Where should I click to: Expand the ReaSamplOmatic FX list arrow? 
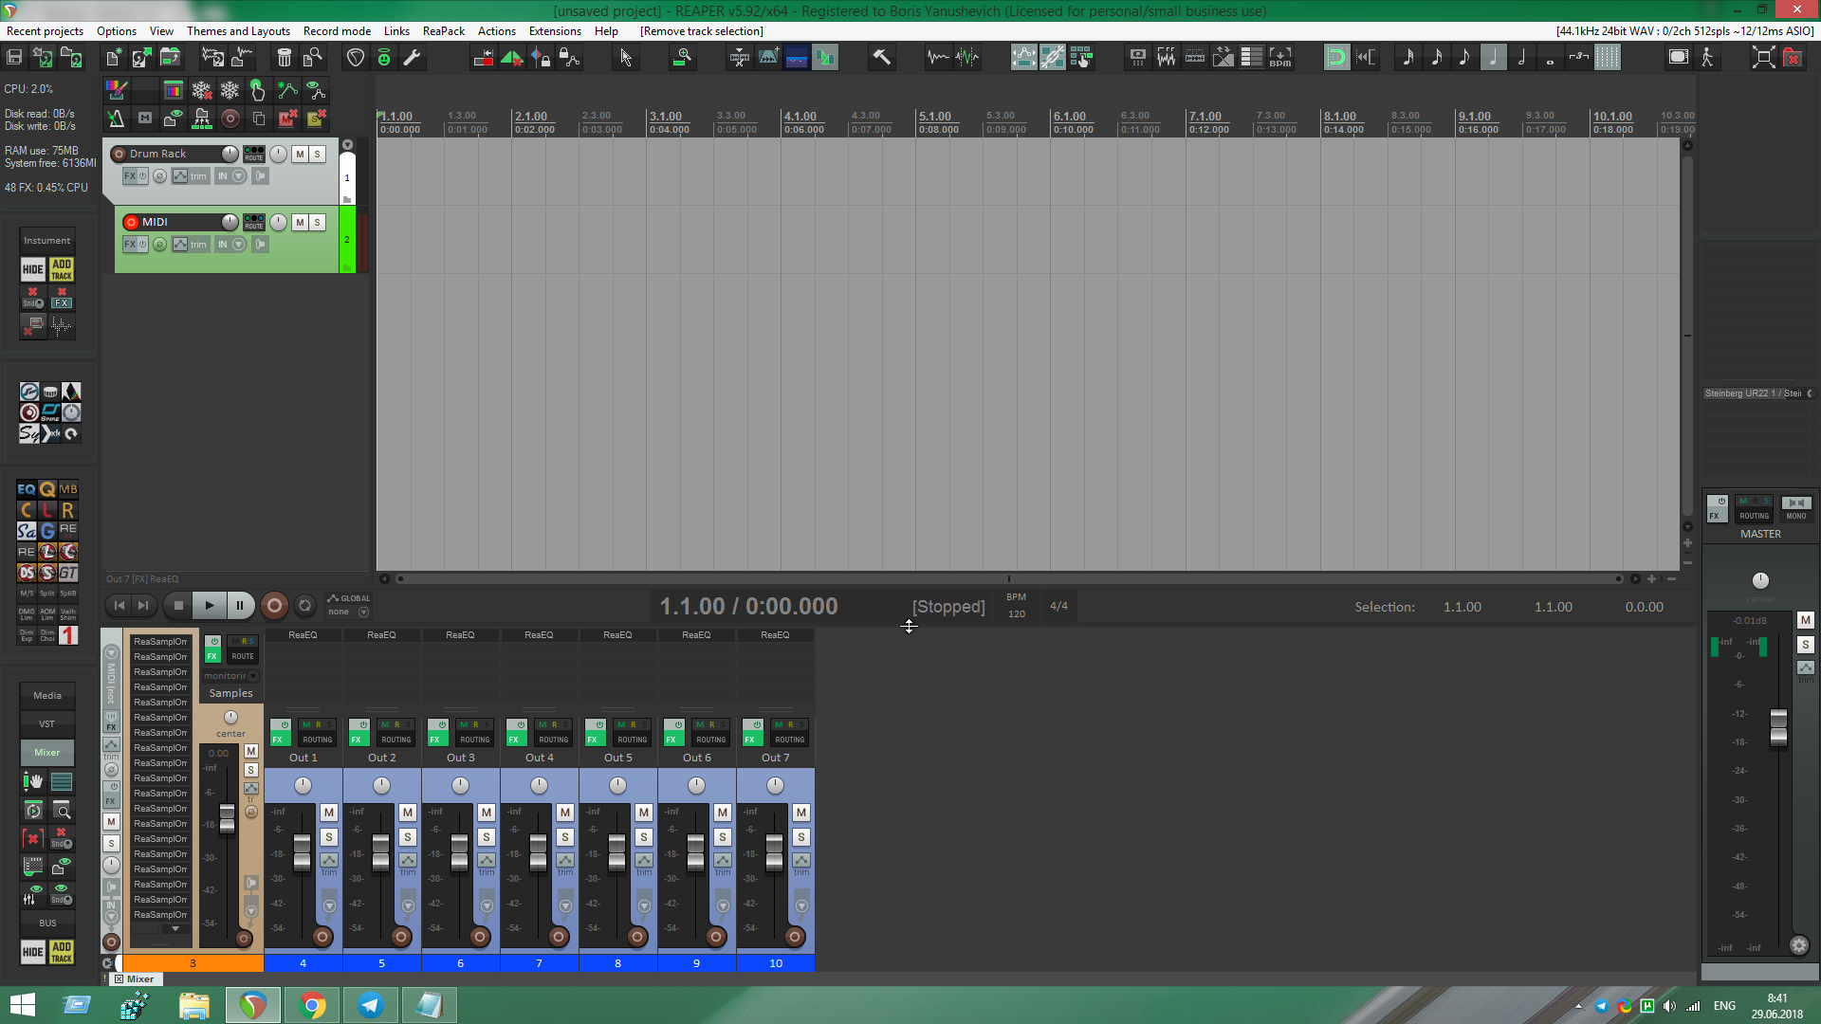(x=175, y=929)
